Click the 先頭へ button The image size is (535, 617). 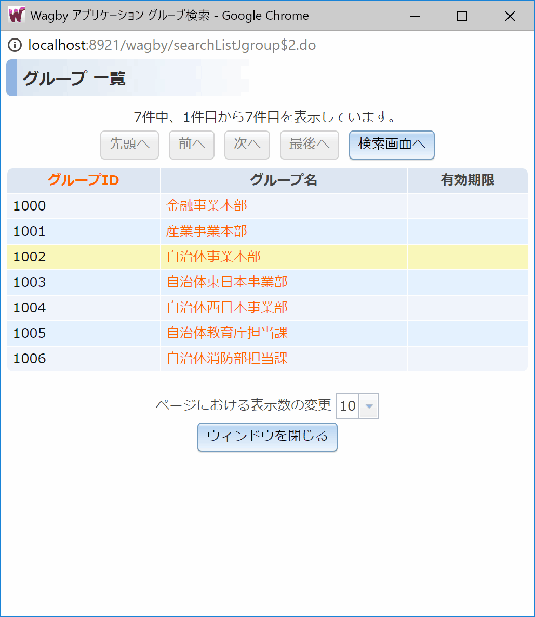coord(129,145)
